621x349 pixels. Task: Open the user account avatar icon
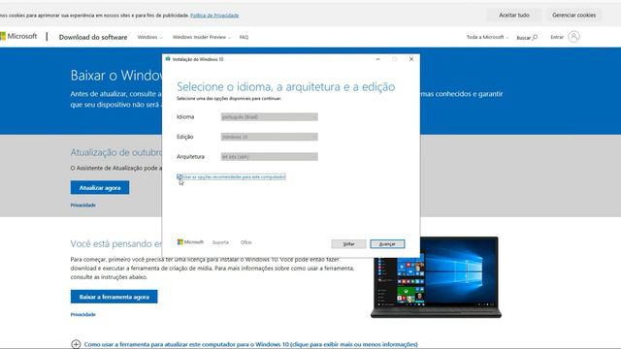[573, 37]
